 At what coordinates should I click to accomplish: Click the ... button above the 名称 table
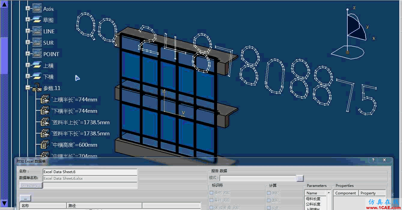(x=26, y=198)
